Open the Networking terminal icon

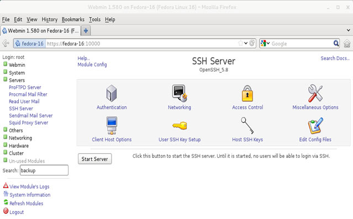point(180,93)
